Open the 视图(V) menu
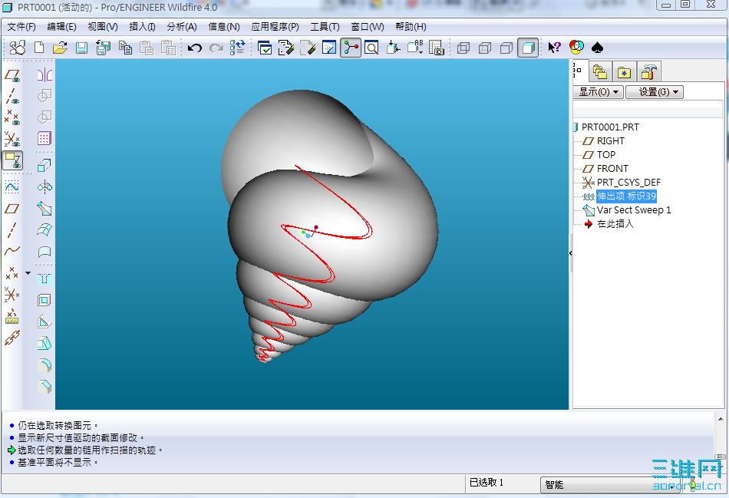 103,27
